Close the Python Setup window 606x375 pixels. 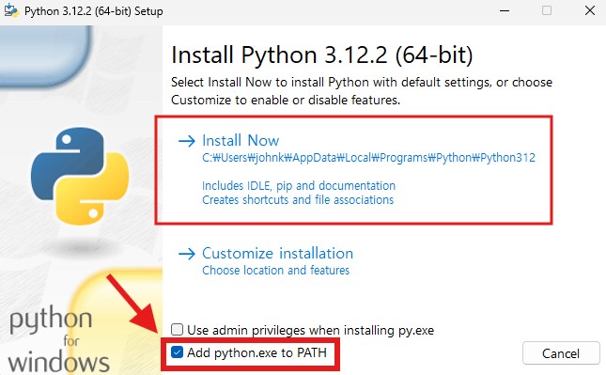tap(590, 11)
